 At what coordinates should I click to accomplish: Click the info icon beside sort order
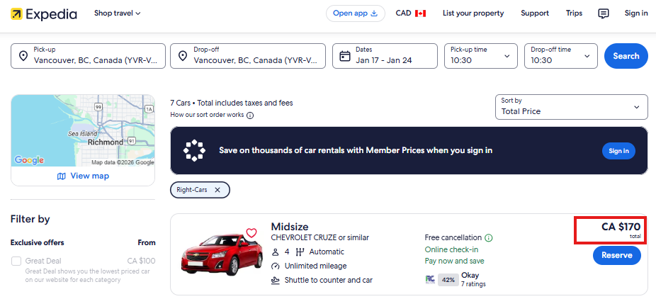tap(250, 115)
